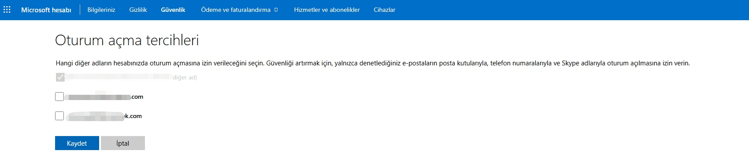
Task: Click the 'diğer ad)' label text
Action: click(x=185, y=77)
